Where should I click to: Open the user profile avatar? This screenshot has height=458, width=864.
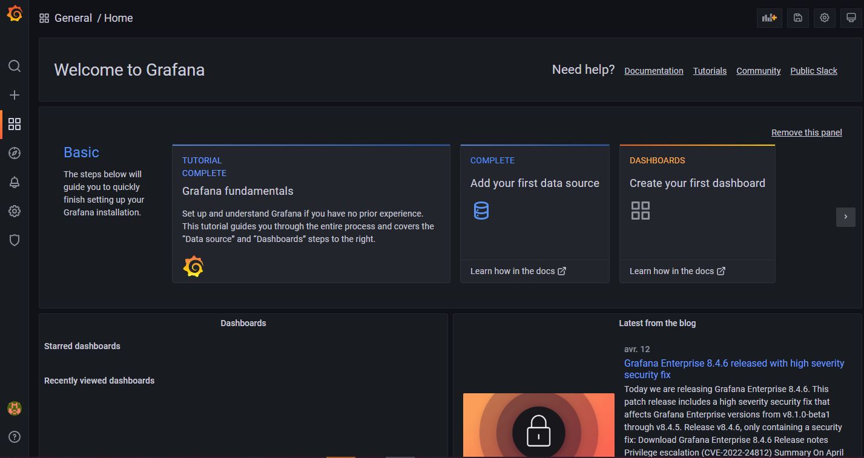coord(15,408)
